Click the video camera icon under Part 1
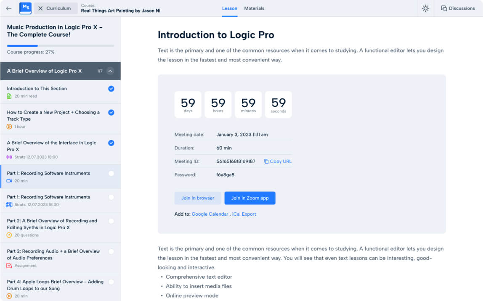This screenshot has width=483, height=301. pyautogui.click(x=9, y=181)
